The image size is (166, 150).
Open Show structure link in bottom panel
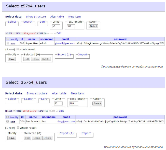coord(37,93)
